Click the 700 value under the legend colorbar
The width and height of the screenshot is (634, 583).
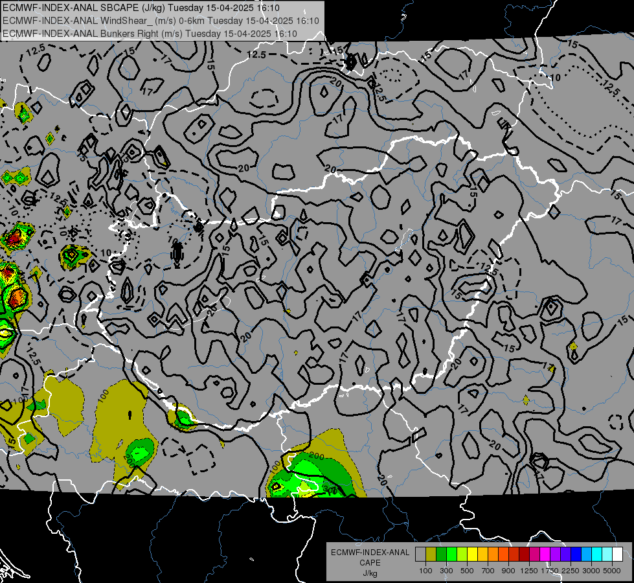click(x=488, y=571)
